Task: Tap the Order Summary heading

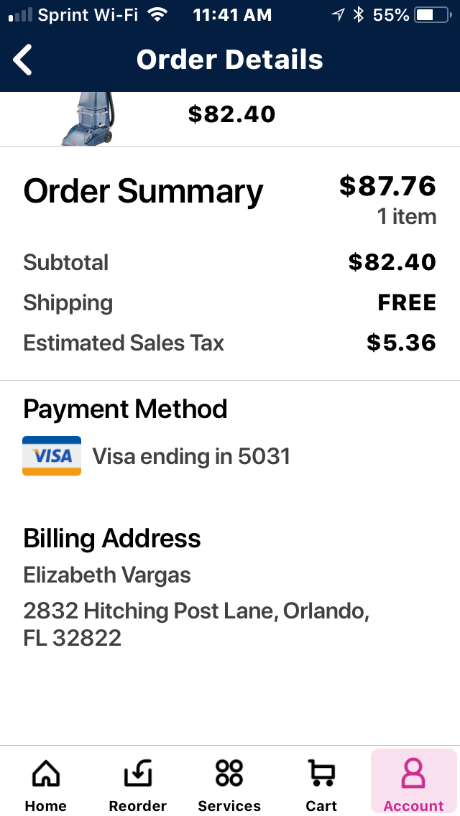Action: tap(144, 192)
